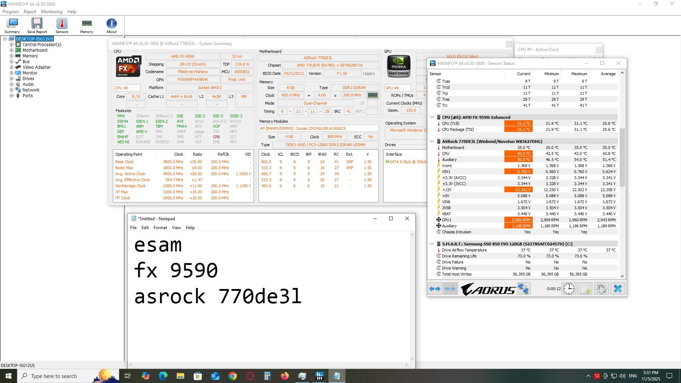Click the sensors window vertical scrollbar
This screenshot has width=681, height=383.
(x=622, y=158)
